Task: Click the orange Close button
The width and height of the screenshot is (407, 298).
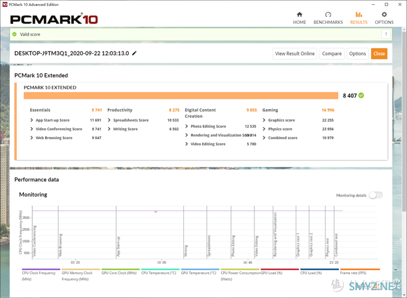Action: [x=379, y=53]
